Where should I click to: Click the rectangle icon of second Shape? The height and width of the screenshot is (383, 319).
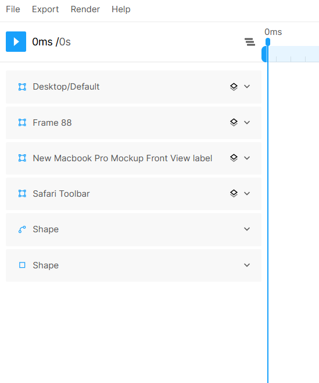(x=22, y=265)
